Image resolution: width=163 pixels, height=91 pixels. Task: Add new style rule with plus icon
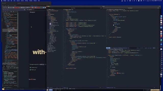click(13, 68)
